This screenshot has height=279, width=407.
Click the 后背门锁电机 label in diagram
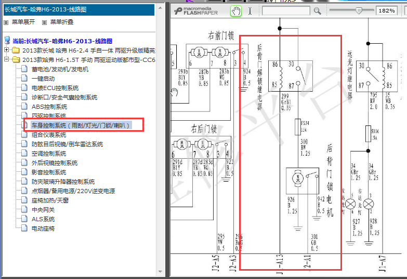pyautogui.click(x=330, y=181)
